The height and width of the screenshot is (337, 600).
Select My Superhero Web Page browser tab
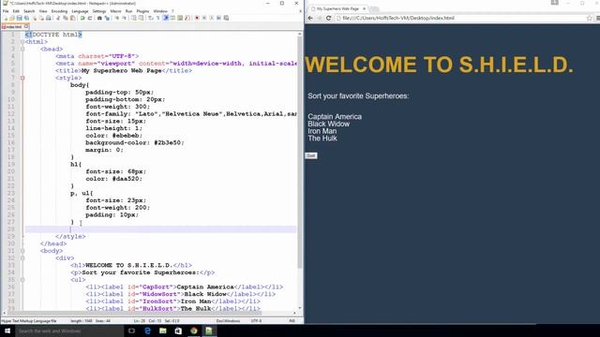coord(337,8)
